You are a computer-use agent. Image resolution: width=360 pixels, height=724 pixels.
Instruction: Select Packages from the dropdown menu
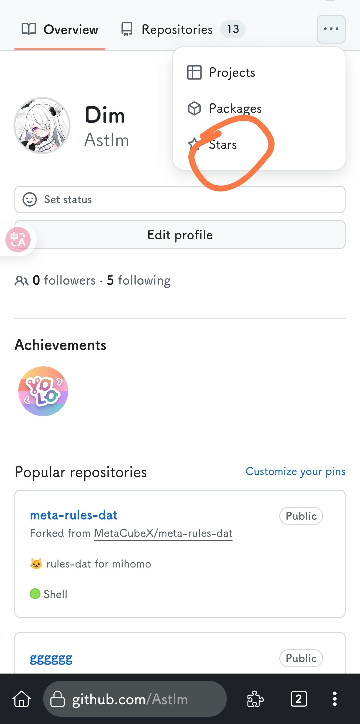(224, 108)
